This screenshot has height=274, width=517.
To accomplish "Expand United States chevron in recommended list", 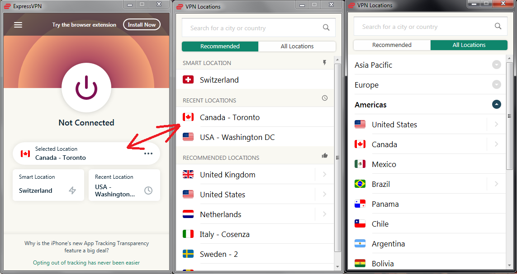I will click(x=324, y=195).
